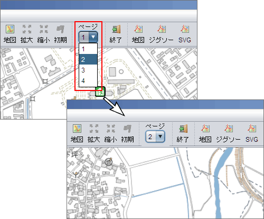Click the ジグソー icon in lower window toolbar
Viewport: 264px width, 219px height.
pos(229,129)
